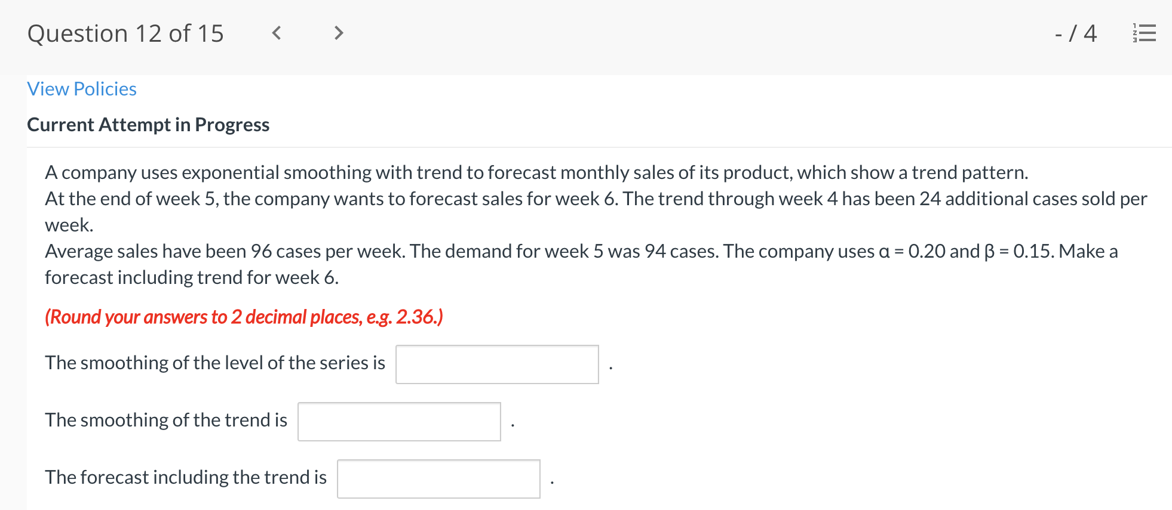
Task: Click the Current Attempt in Progress heading
Action: click(x=148, y=125)
